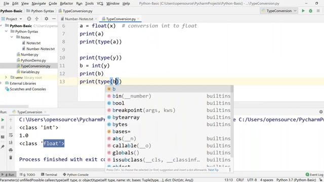The image size is (324, 182).
Task: Choose bases= completion suggestion
Action: point(168,131)
